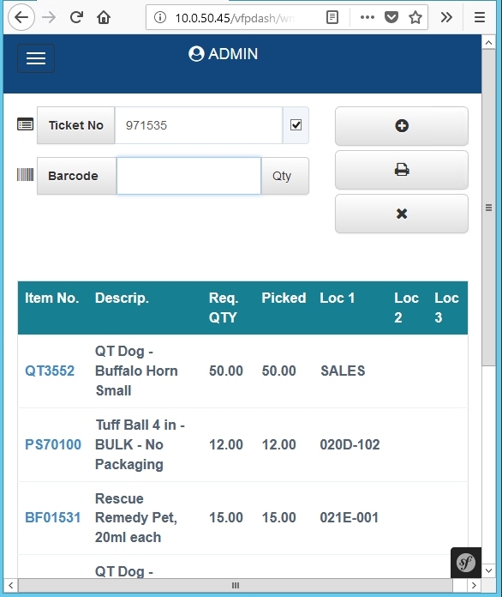Open the Symfony debug toolbar icon
Viewport: 502px width, 597px height.
click(466, 563)
